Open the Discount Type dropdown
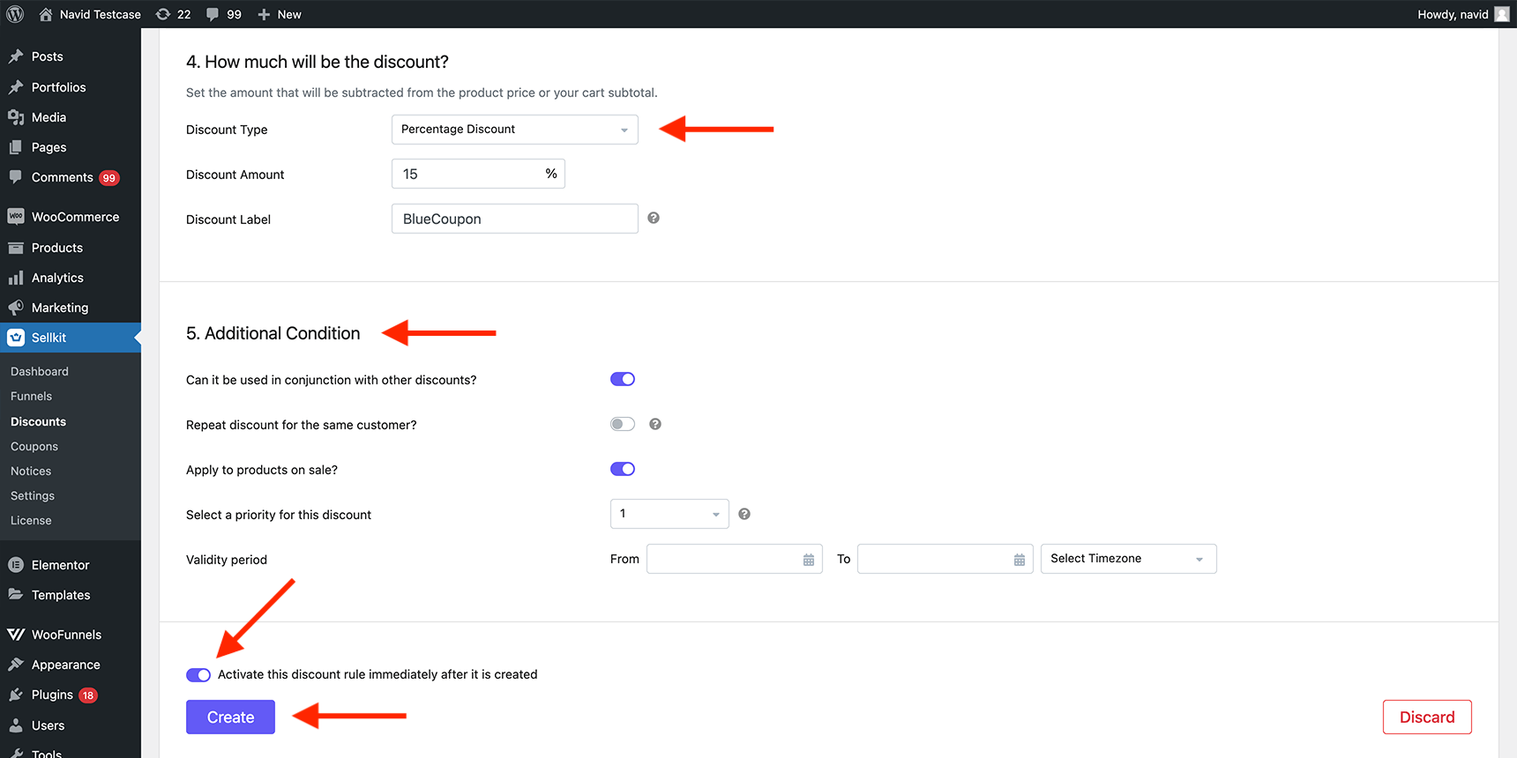Viewport: 1517px width, 758px height. [515, 130]
